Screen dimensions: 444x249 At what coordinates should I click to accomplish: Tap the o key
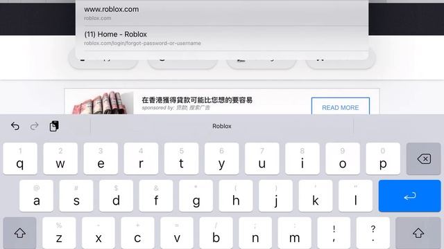pyautogui.click(x=343, y=158)
